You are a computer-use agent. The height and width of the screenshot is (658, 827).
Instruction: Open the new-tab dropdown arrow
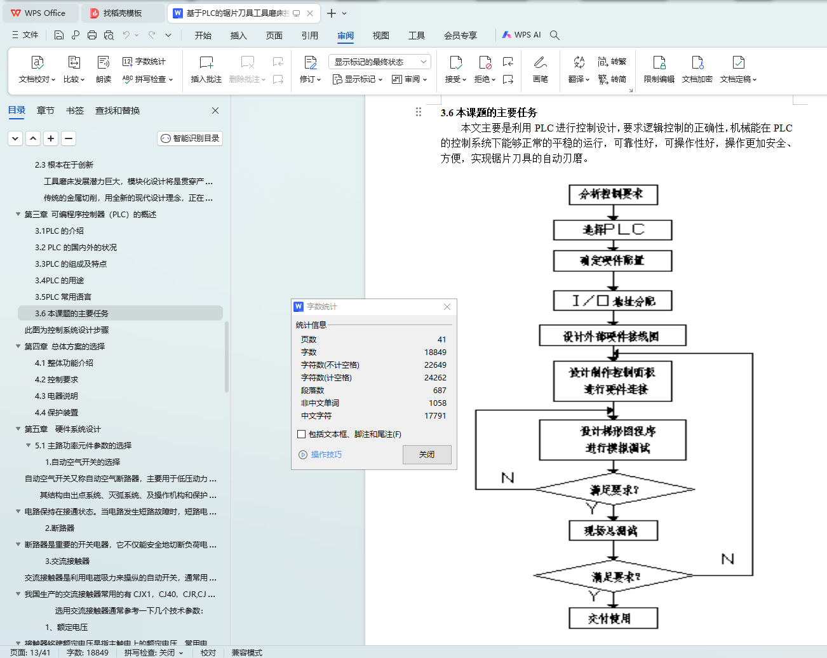coord(344,13)
